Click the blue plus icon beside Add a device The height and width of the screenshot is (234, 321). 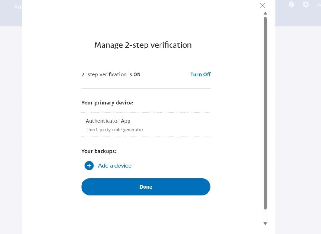[89, 165]
